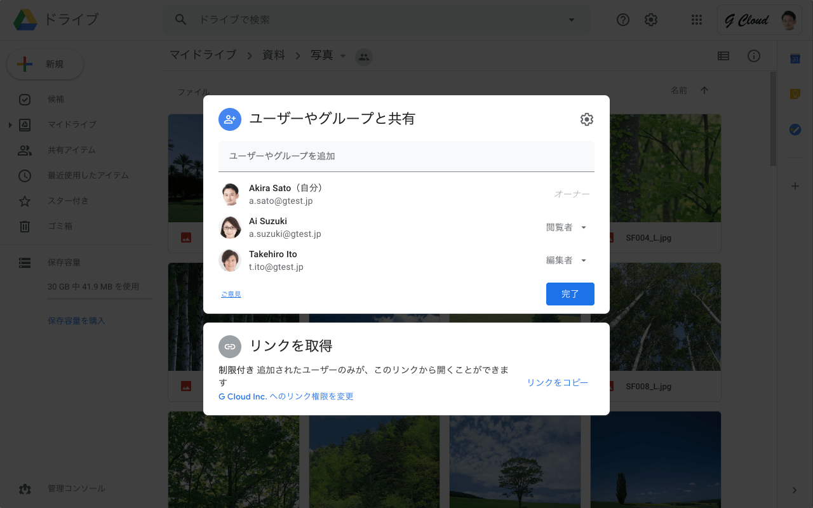Click Takehiro Ito's avatar
The height and width of the screenshot is (508, 813).
[x=230, y=260]
